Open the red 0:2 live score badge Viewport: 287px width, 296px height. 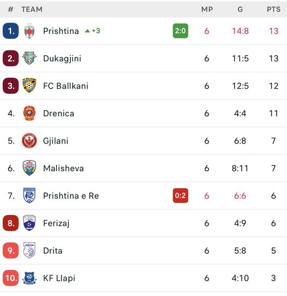(x=180, y=196)
